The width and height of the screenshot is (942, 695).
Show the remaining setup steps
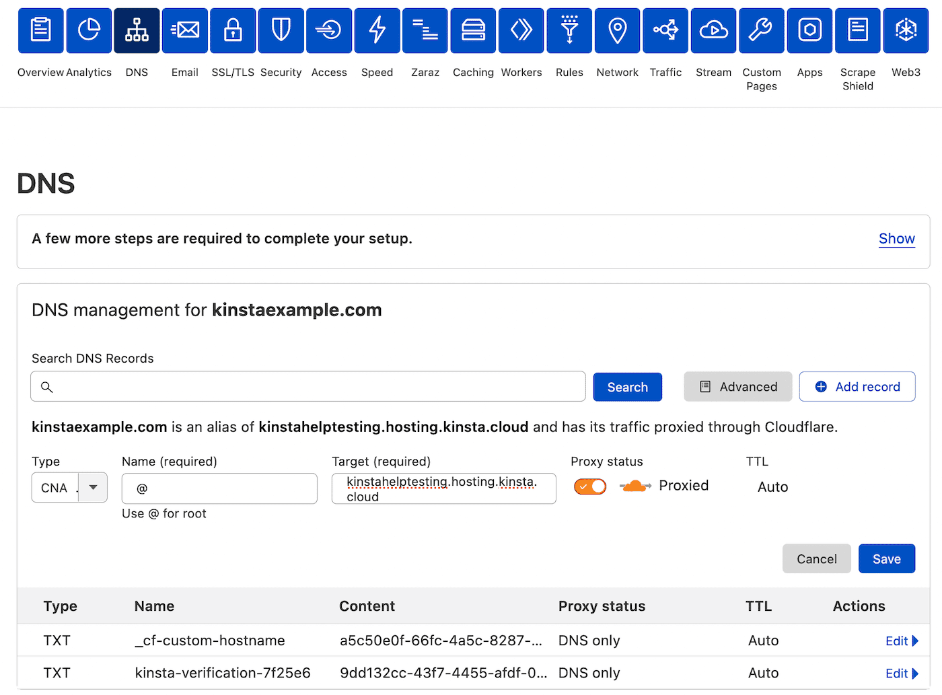click(897, 239)
